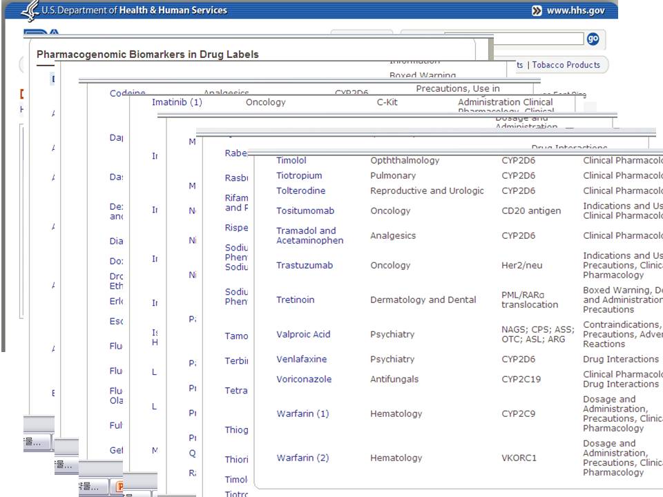Open the Trastuzumab drug link
The height and width of the screenshot is (497, 663).
tap(305, 265)
